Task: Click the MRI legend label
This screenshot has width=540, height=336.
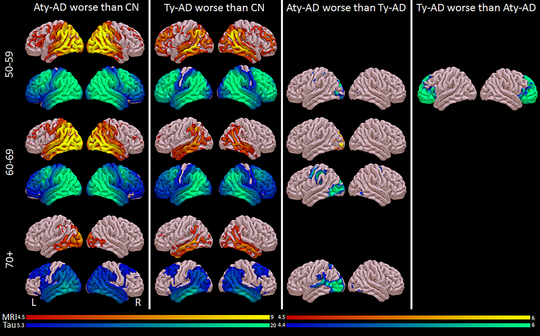Action: coord(9,317)
